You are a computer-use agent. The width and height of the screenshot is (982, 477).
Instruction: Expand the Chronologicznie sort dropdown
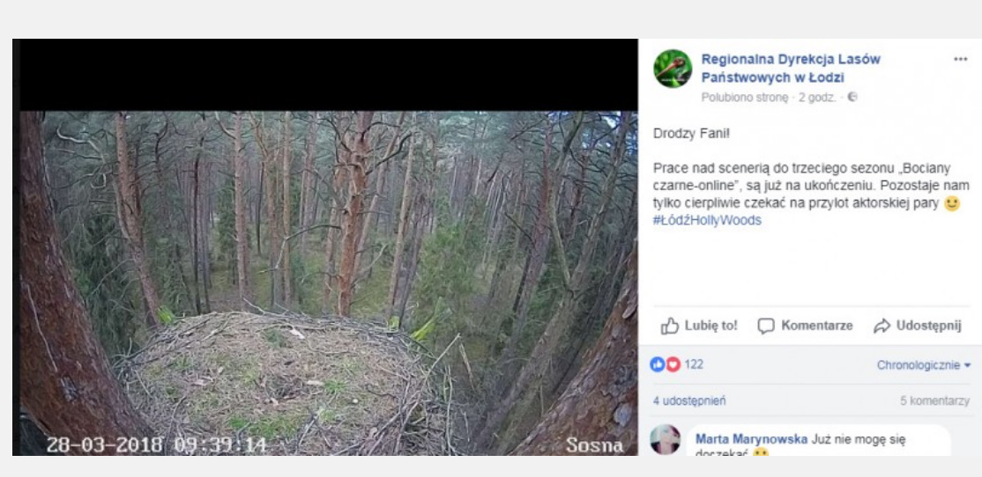924,364
